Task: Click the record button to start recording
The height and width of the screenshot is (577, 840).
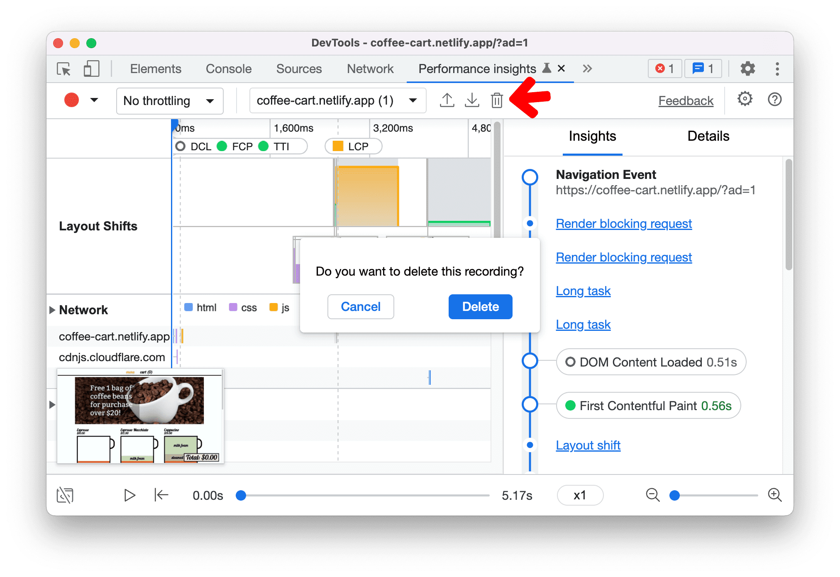Action: 73,101
